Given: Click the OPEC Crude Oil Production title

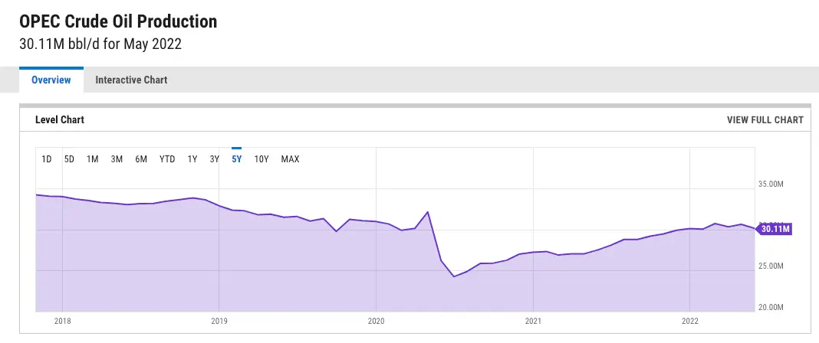Looking at the screenshot, I should (118, 21).
